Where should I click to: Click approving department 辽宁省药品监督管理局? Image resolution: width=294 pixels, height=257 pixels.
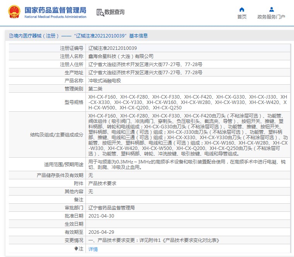[x=111, y=208]
